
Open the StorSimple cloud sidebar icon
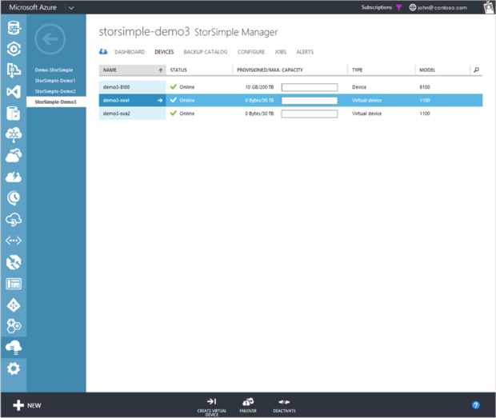click(14, 348)
